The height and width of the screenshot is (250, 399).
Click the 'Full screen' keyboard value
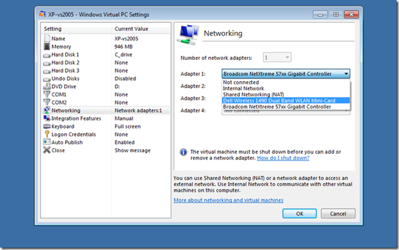pos(127,126)
